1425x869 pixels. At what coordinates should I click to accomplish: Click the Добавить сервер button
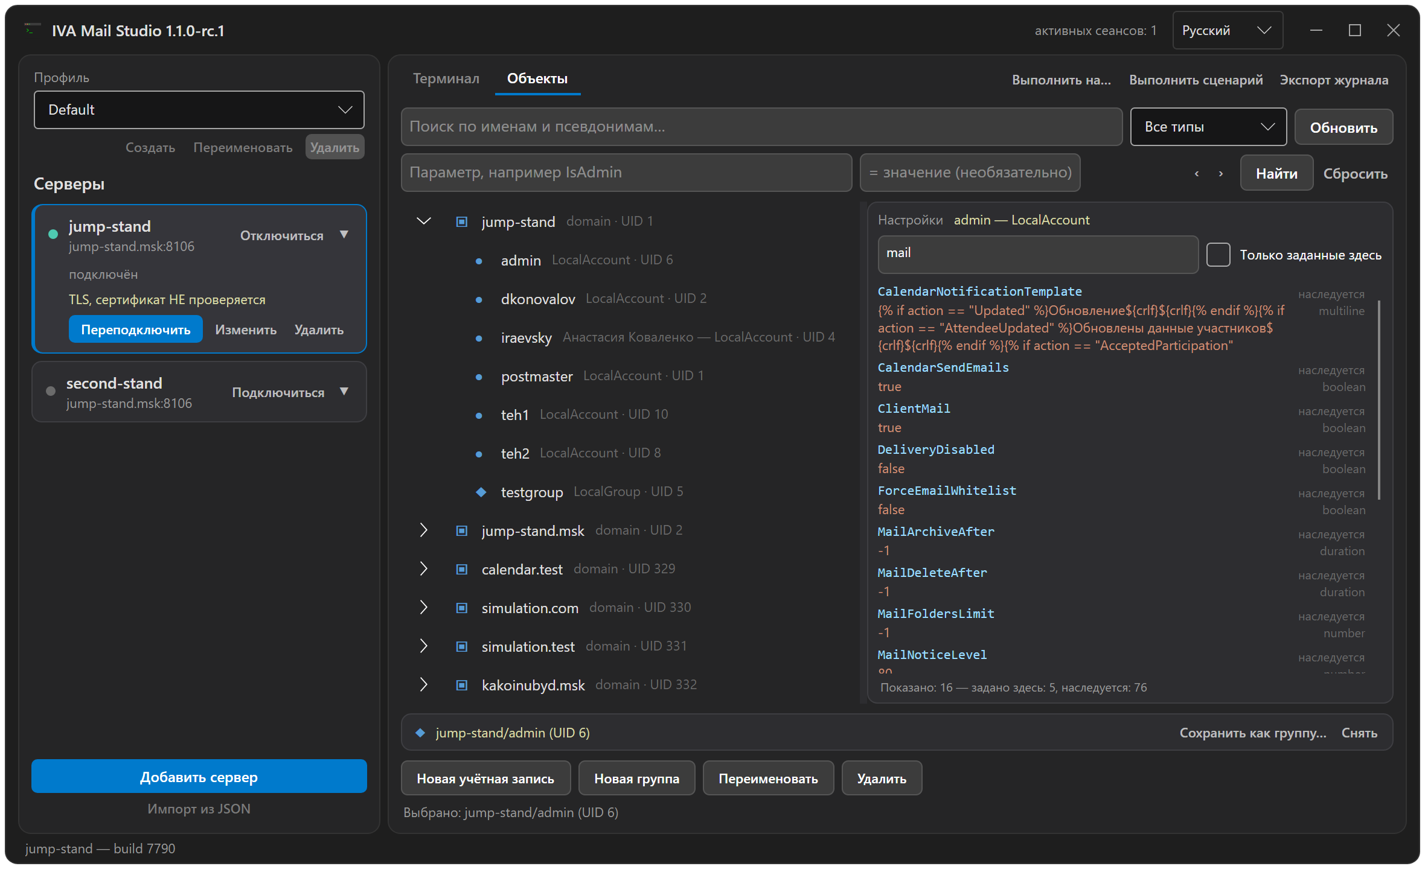click(x=199, y=777)
